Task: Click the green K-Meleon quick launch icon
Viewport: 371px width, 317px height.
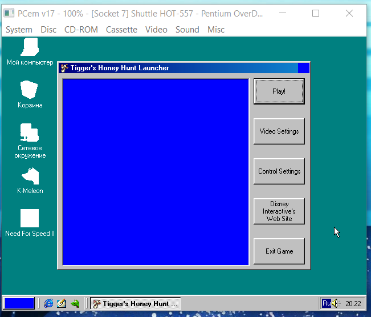Action: point(75,303)
